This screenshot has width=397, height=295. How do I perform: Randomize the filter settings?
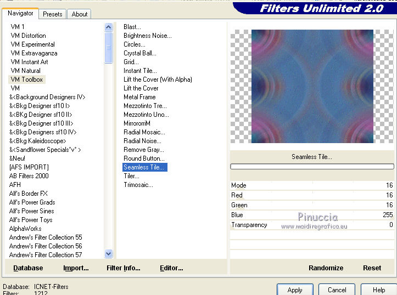pos(326,268)
